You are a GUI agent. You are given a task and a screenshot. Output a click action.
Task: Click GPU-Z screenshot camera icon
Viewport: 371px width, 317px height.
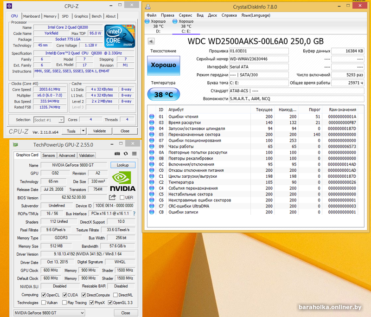(117, 154)
